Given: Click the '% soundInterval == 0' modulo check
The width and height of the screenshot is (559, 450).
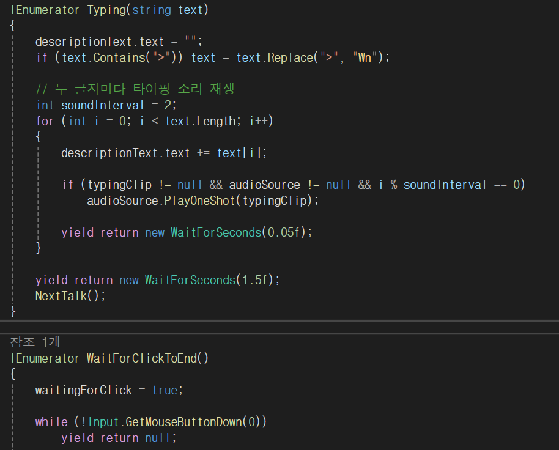Looking at the screenshot, I should [455, 185].
